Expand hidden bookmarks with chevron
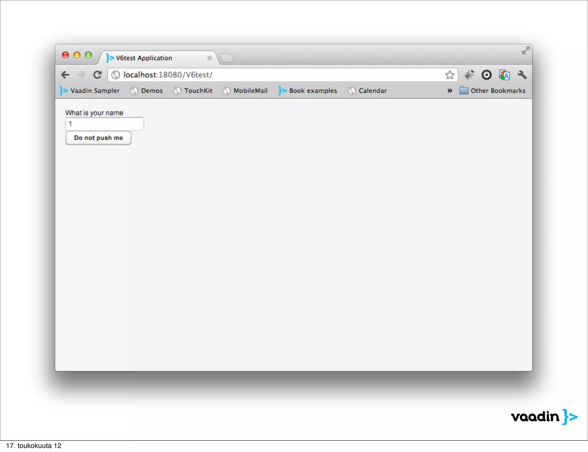Image resolution: width=588 pixels, height=452 pixels. (x=450, y=91)
